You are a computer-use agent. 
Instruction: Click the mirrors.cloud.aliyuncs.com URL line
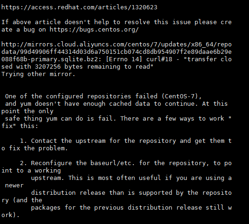coord(117,45)
